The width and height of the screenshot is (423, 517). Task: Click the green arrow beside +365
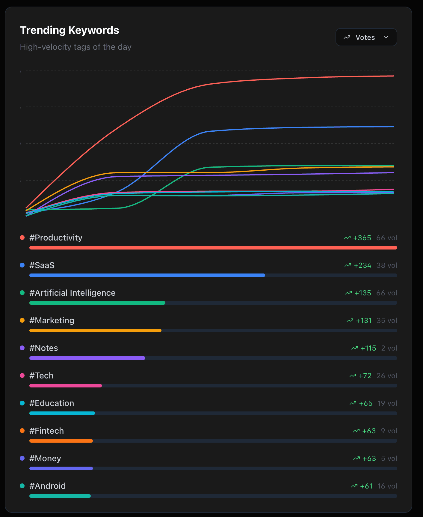tap(347, 238)
